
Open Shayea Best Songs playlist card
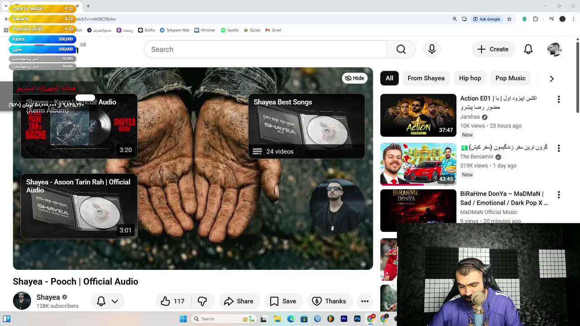click(x=306, y=126)
